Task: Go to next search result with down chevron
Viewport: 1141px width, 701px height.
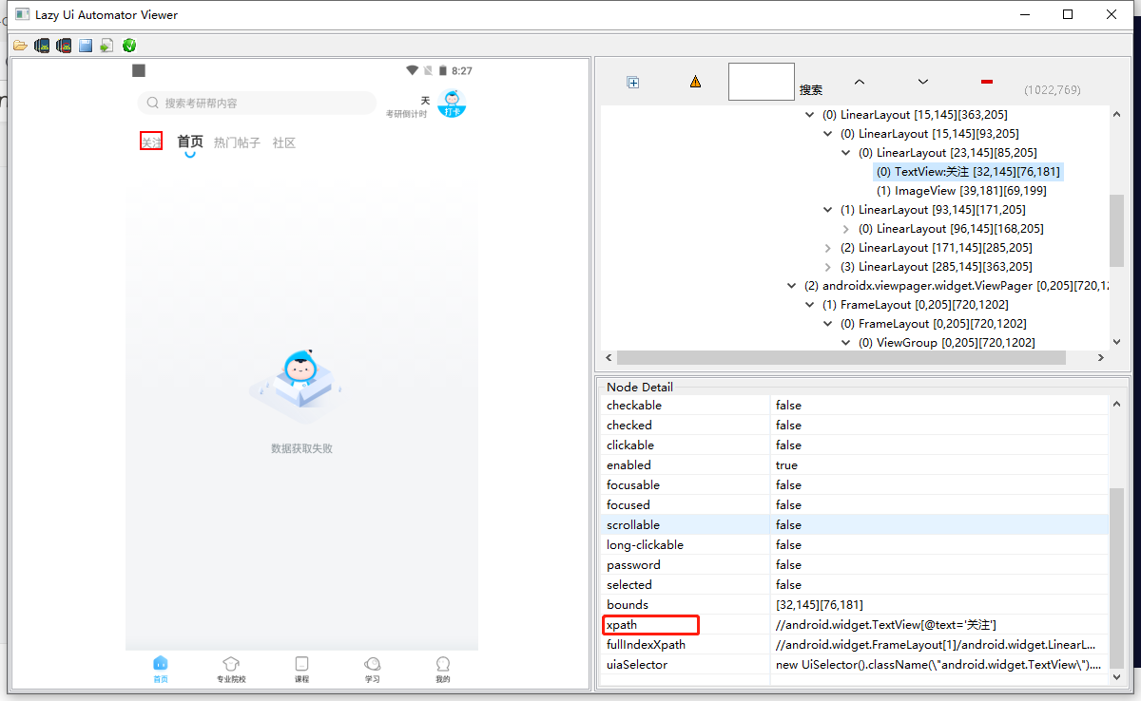Action: pyautogui.click(x=921, y=82)
